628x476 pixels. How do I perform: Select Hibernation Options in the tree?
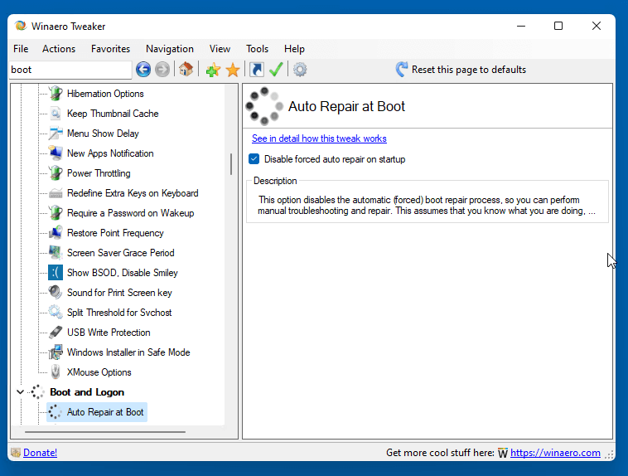(x=105, y=94)
